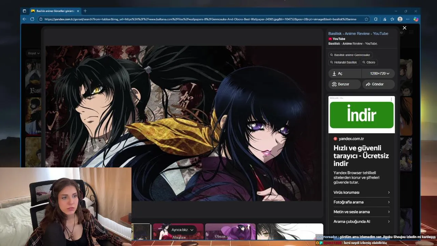Search the Basilisk anime Gennosuke tag
The image size is (437, 246).
pyautogui.click(x=350, y=55)
